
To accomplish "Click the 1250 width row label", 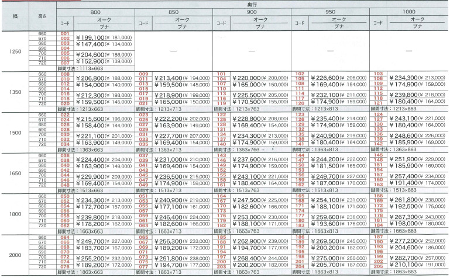I will (14, 51).
